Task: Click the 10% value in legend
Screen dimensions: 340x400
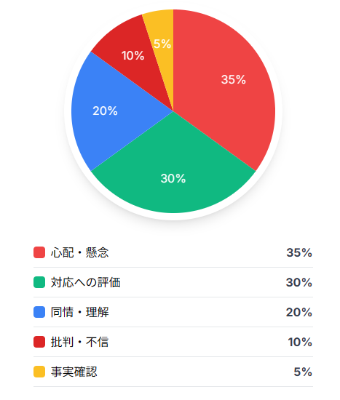Action: click(300, 343)
